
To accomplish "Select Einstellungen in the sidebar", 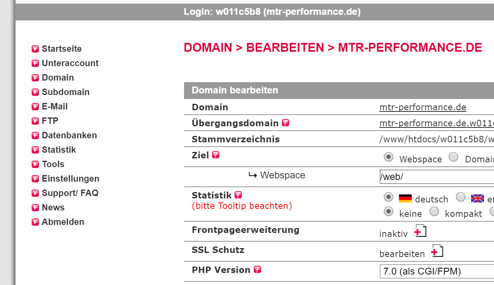I will (70, 178).
